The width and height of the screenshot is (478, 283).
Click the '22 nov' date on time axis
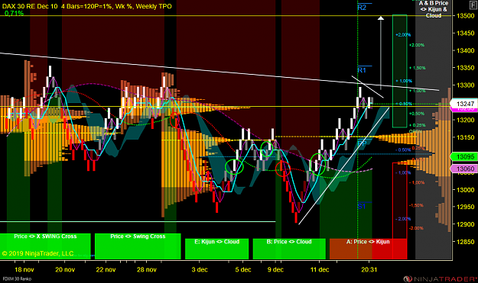(x=106, y=269)
